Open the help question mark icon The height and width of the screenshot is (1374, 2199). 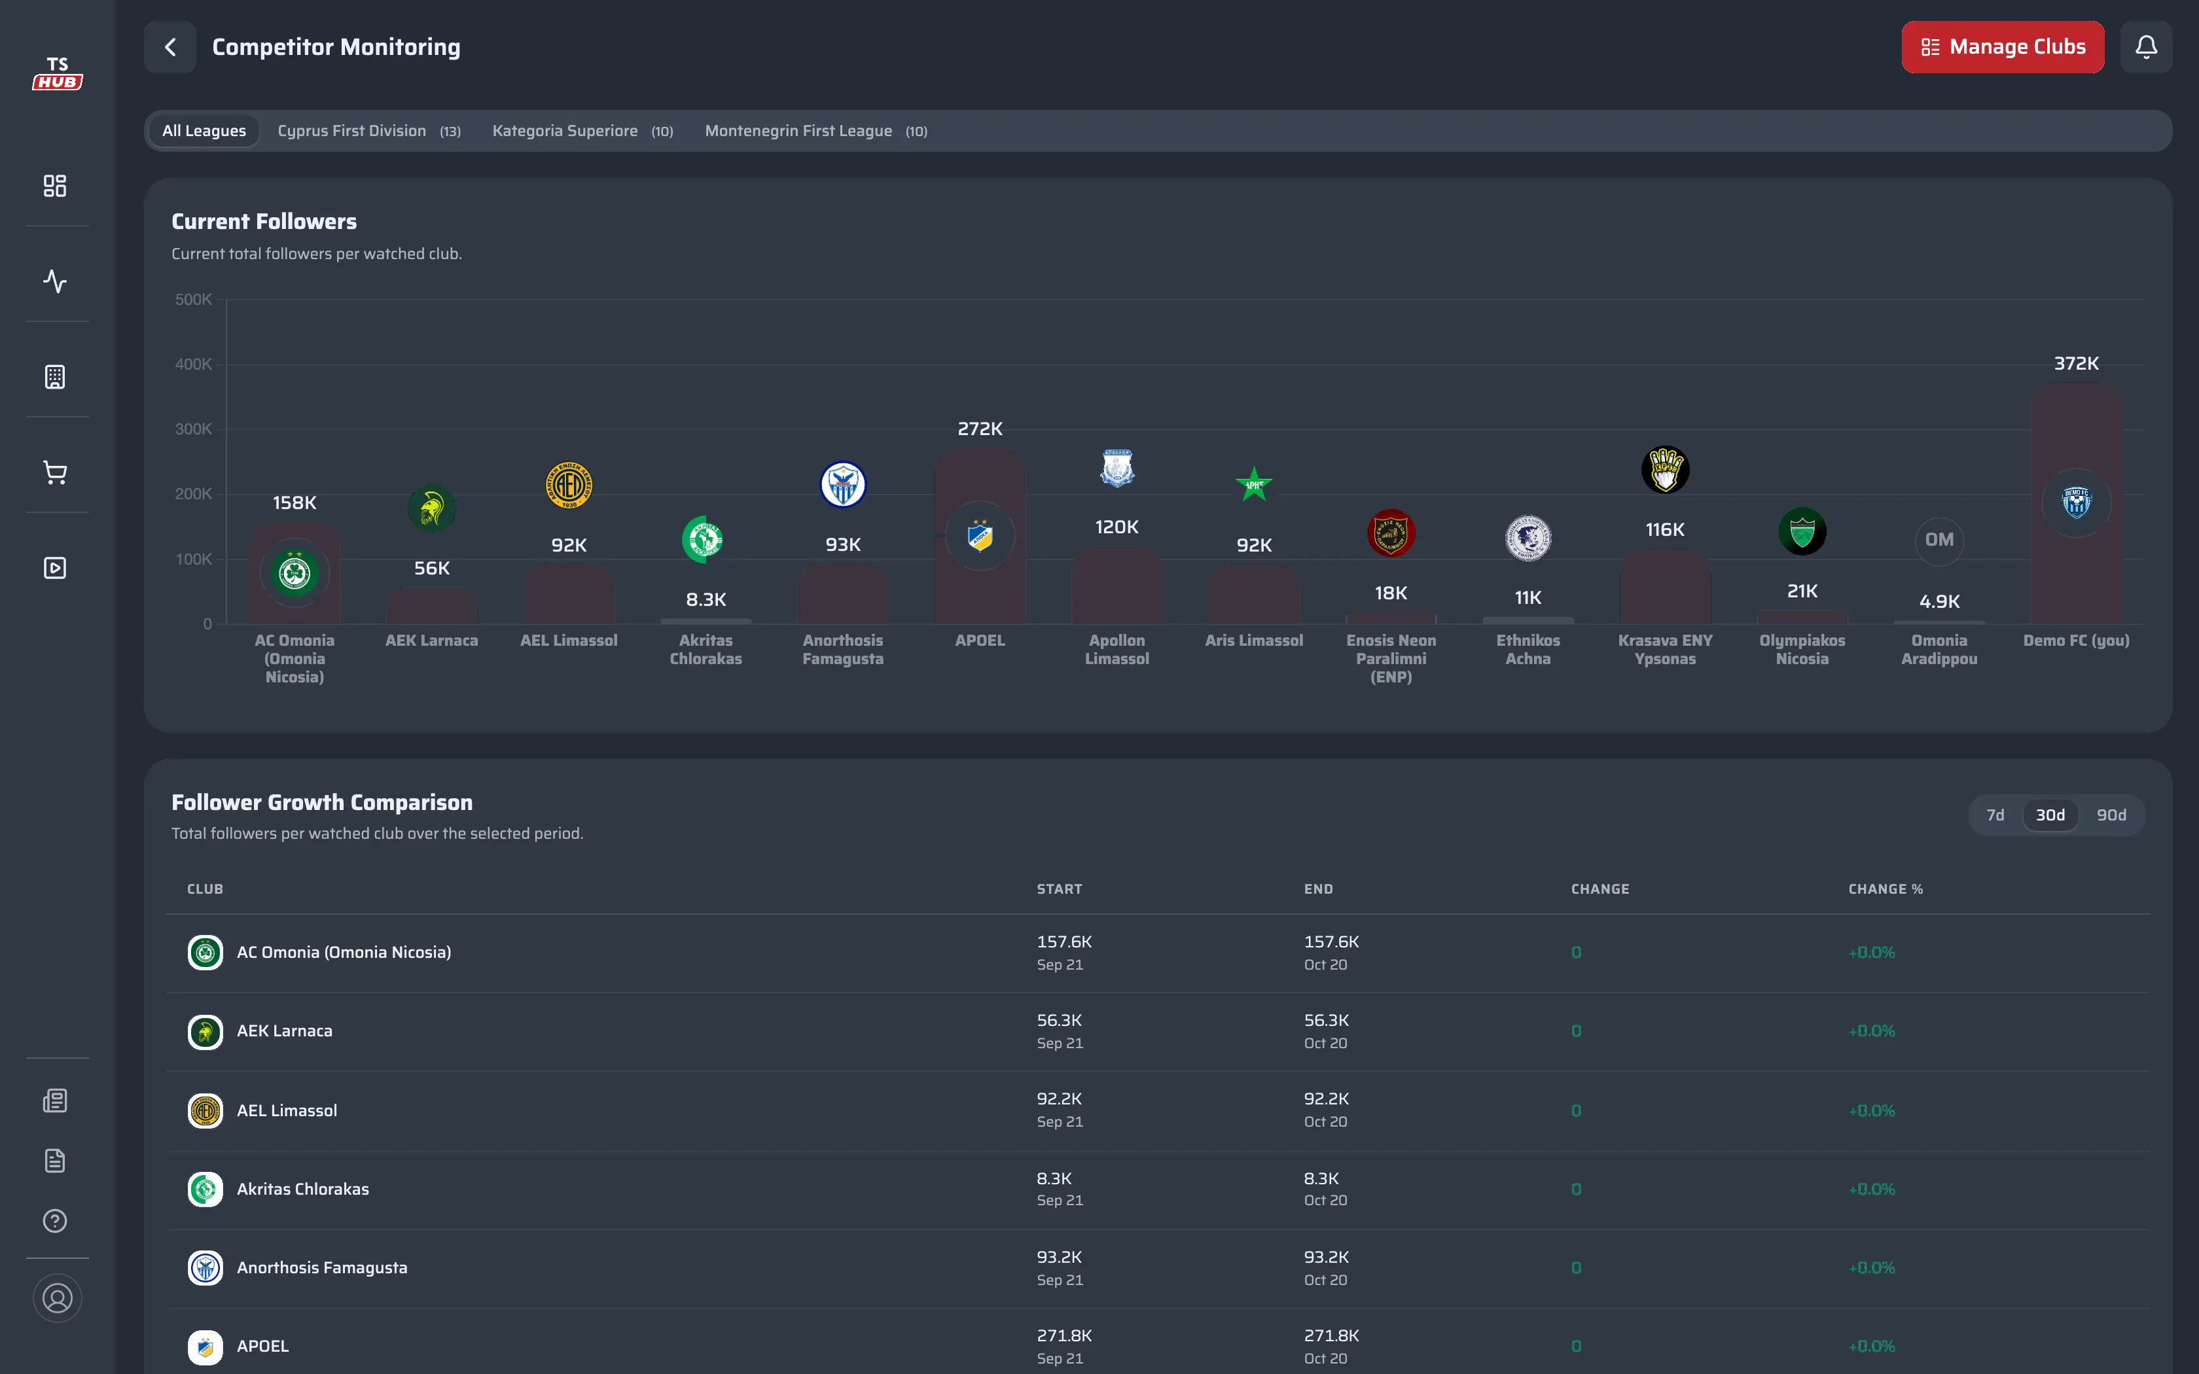click(x=56, y=1220)
